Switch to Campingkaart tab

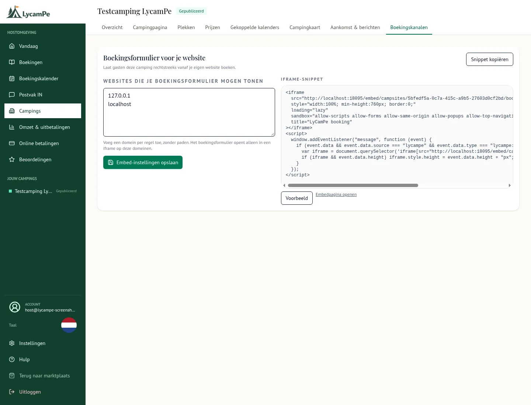tap(305, 27)
